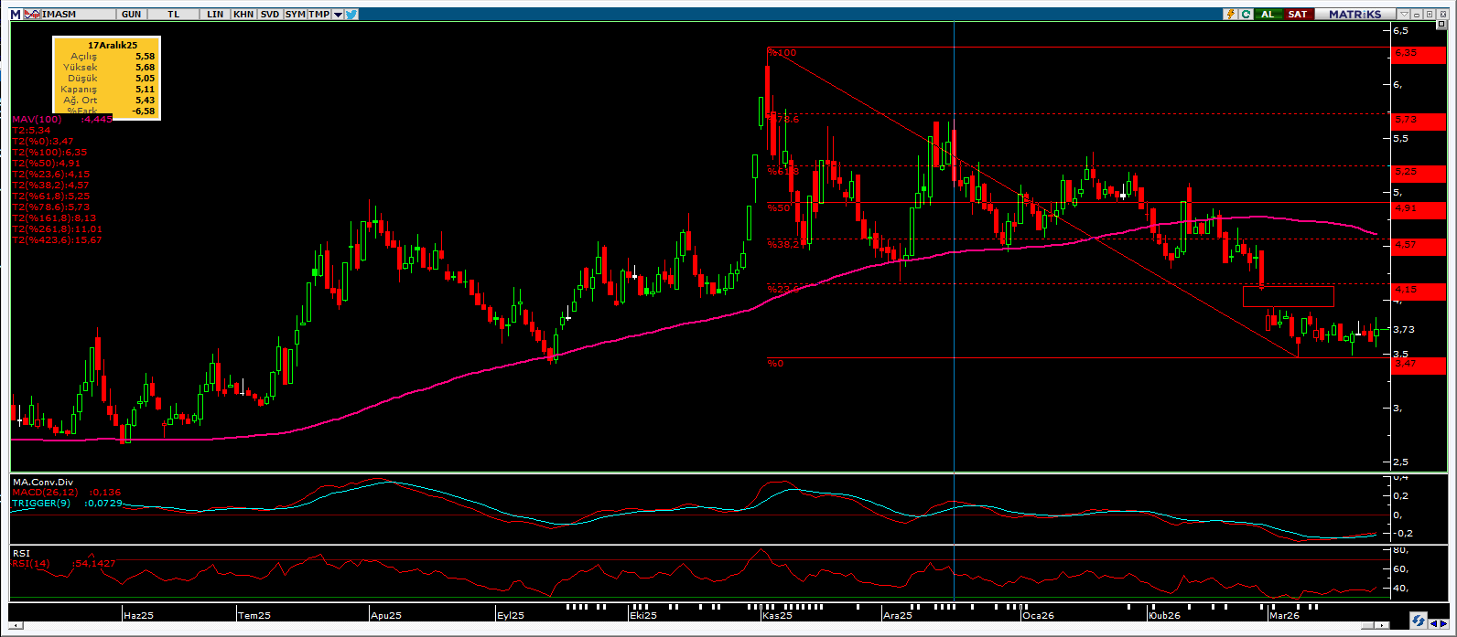Select the %100 Fibonacci level label

tap(782, 53)
